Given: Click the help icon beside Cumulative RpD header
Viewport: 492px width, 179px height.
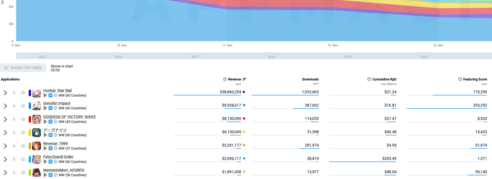Looking at the screenshot, I should [369, 79].
